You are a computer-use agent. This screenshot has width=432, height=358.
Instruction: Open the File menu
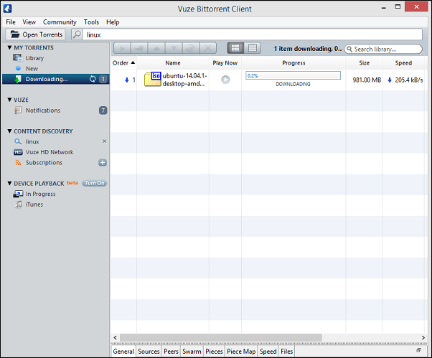point(11,22)
